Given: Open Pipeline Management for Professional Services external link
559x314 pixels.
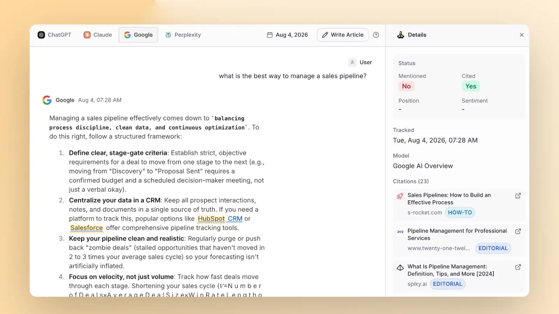Looking at the screenshot, I should [x=518, y=231].
